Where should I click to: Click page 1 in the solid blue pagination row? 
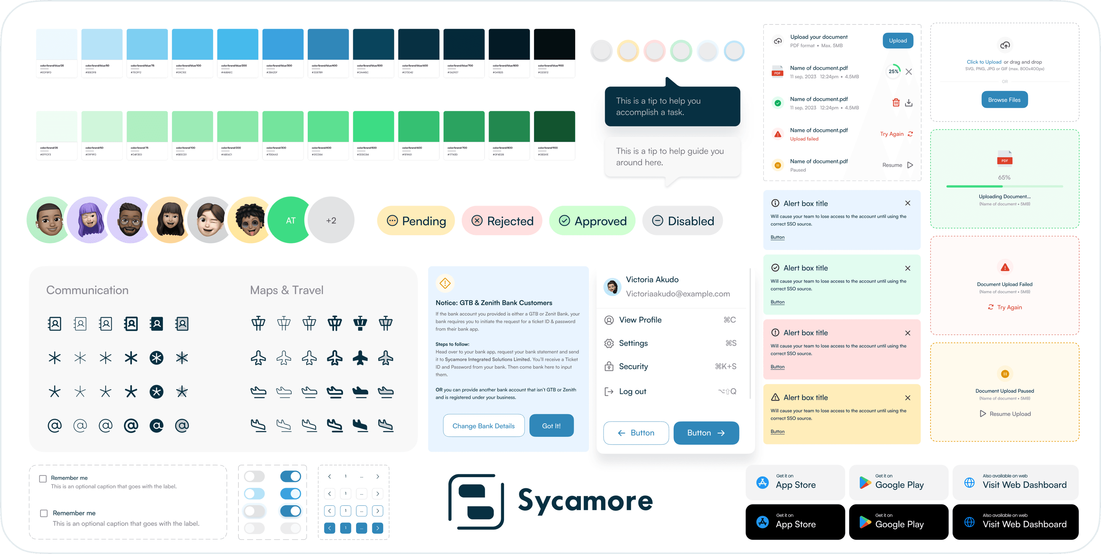[346, 528]
